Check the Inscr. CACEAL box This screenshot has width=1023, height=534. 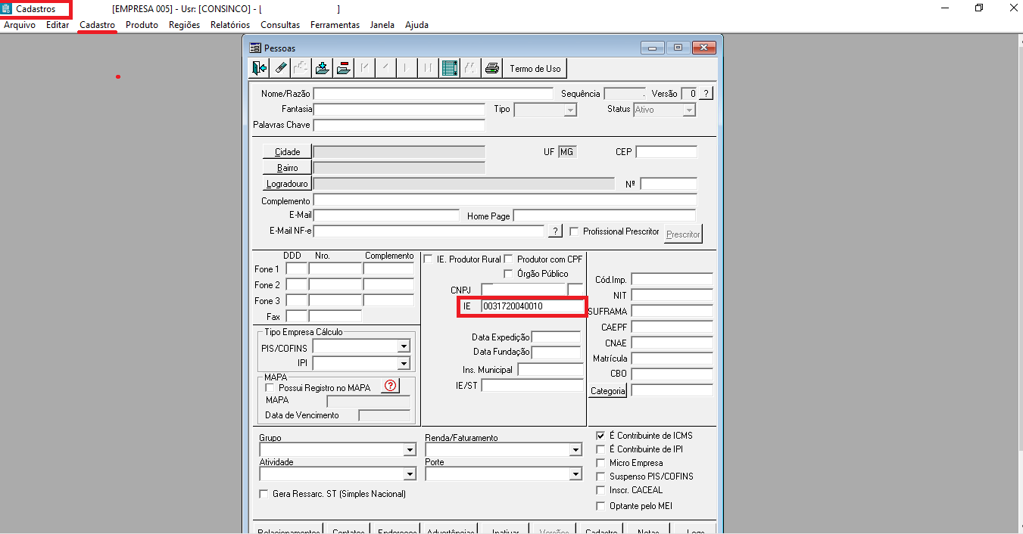[601, 490]
